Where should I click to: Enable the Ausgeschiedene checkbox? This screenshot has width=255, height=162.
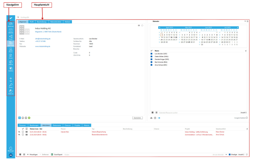coord(246,118)
